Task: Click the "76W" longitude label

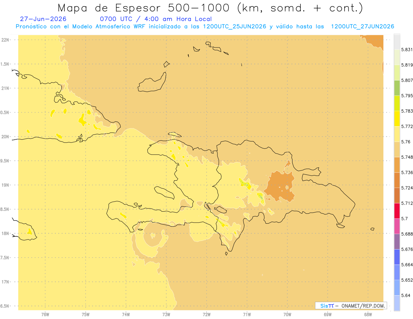Action: tap(45, 314)
